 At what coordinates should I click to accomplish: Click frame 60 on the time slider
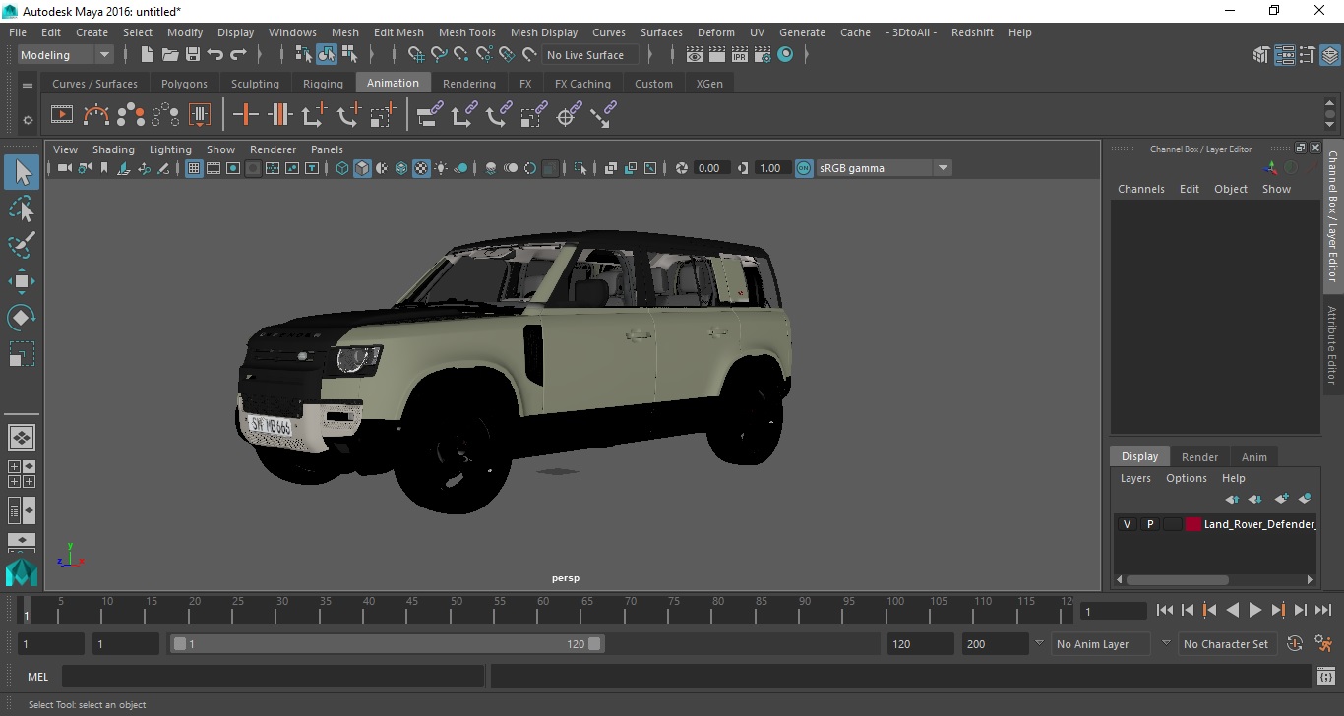(x=543, y=610)
